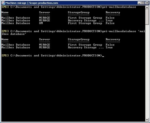
Task: Click 'UM' server value in the first table
Action: [x=41, y=23]
